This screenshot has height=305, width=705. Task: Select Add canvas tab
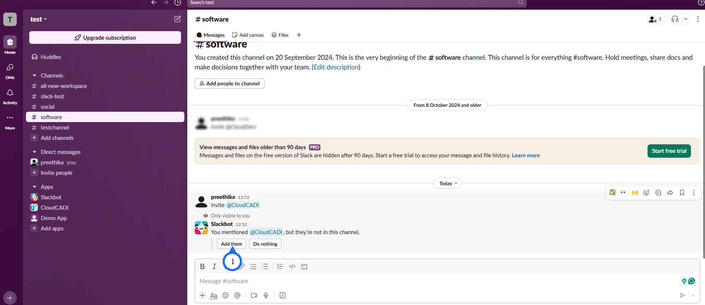click(x=248, y=35)
